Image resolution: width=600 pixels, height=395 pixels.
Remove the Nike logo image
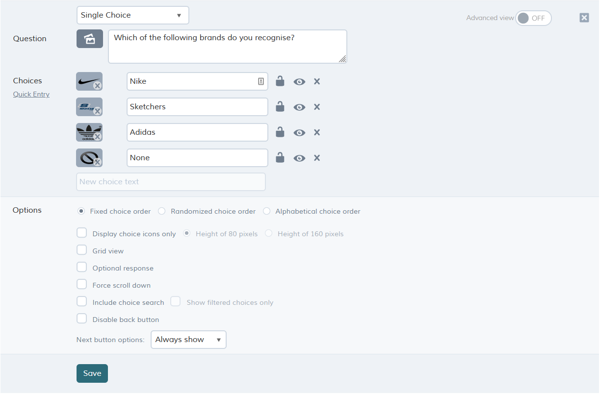98,86
